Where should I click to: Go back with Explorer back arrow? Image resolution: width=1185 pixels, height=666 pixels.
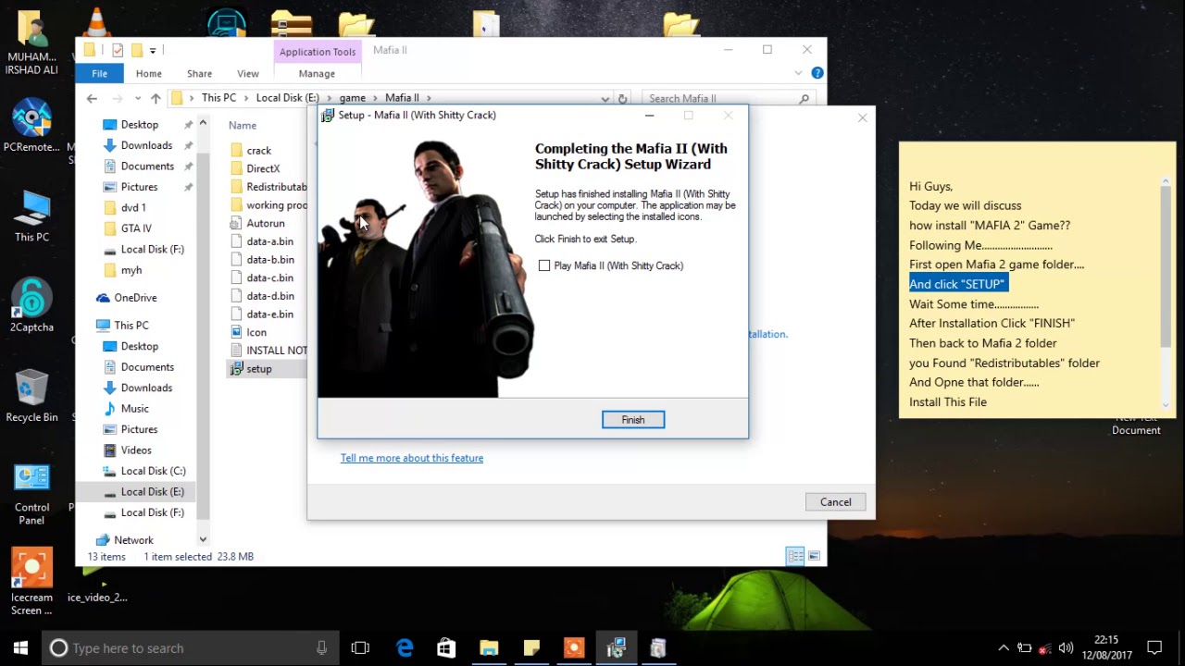[x=92, y=98]
